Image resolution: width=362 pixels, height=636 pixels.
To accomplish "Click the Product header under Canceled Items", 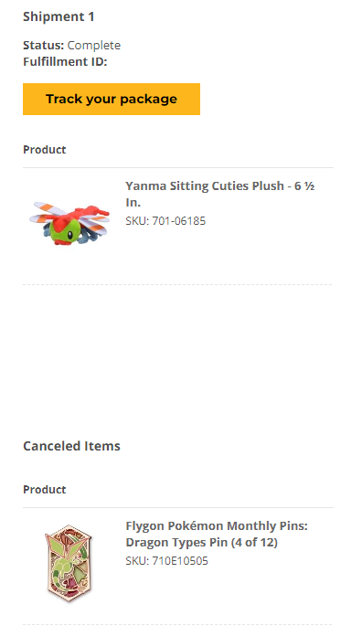I will coord(44,490).
